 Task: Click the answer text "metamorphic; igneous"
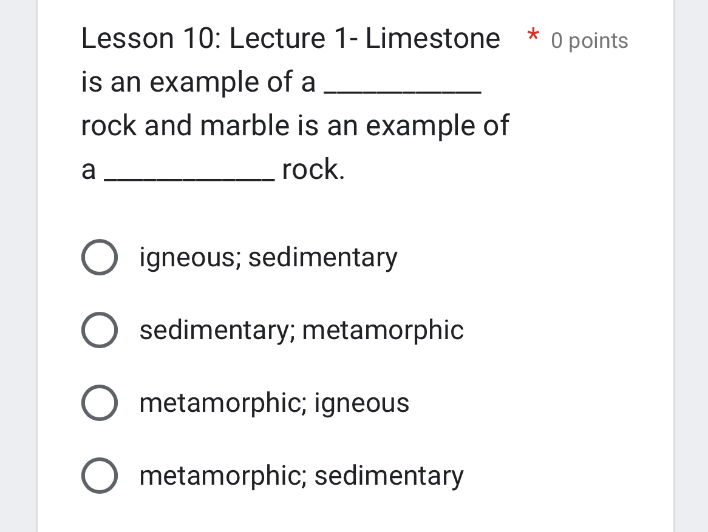(x=274, y=402)
